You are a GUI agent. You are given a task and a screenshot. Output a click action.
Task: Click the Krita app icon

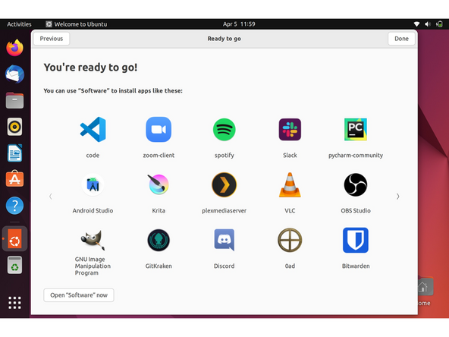coord(159,185)
